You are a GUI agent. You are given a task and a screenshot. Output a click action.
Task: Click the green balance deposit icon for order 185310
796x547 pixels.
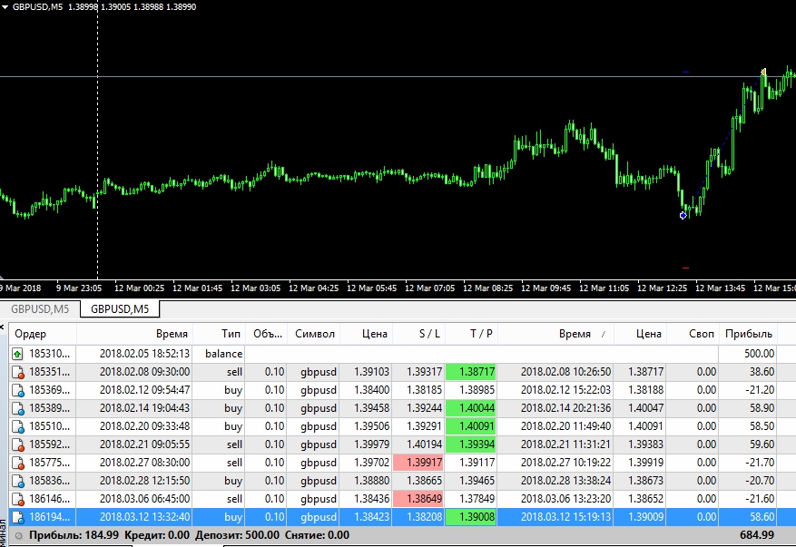click(17, 354)
